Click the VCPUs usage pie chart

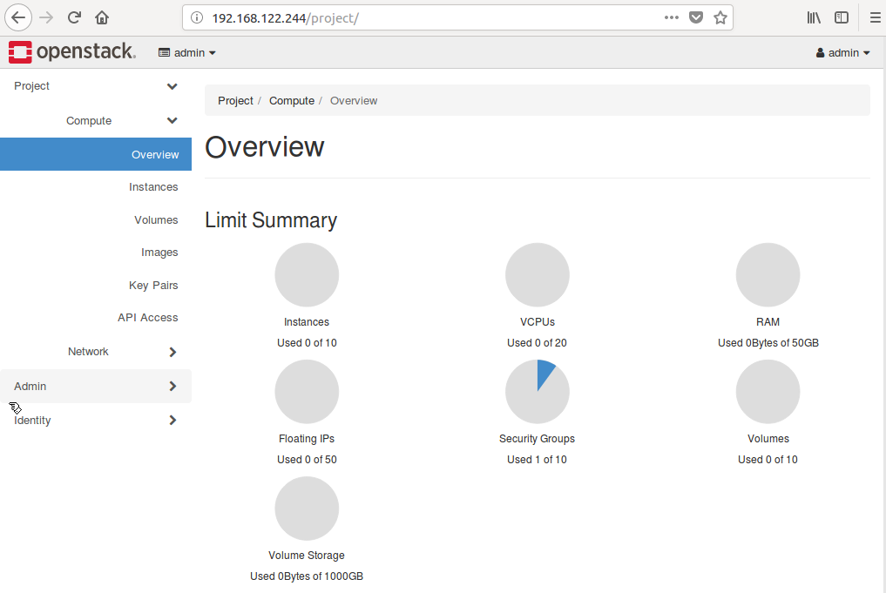click(x=538, y=275)
